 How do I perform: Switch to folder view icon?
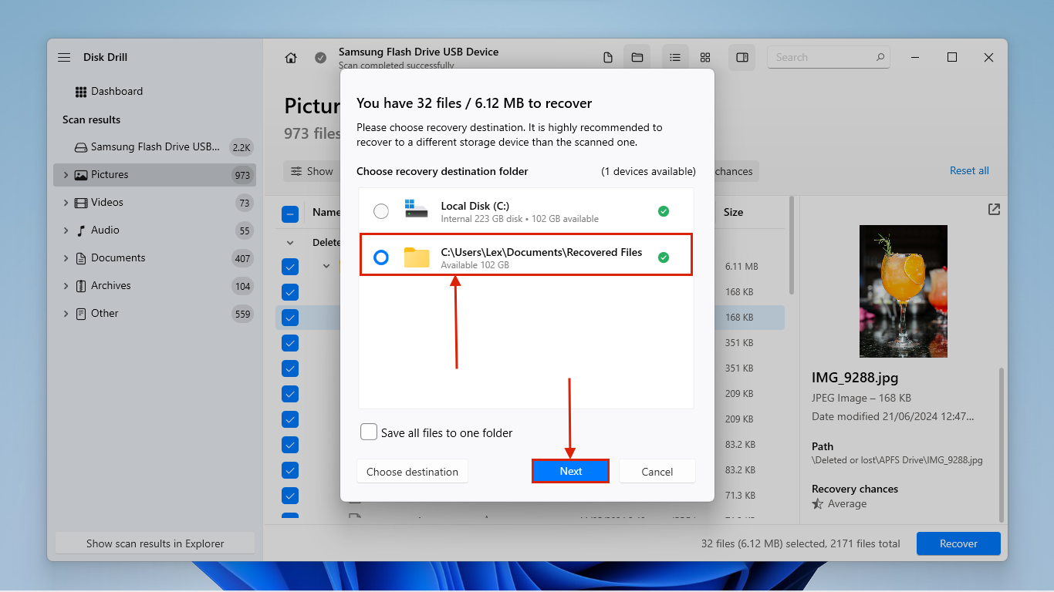coord(637,58)
